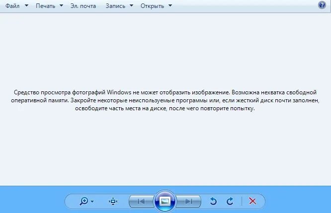The width and height of the screenshot is (331, 213).
Task: Open the Открыть menu
Action: (152, 6)
